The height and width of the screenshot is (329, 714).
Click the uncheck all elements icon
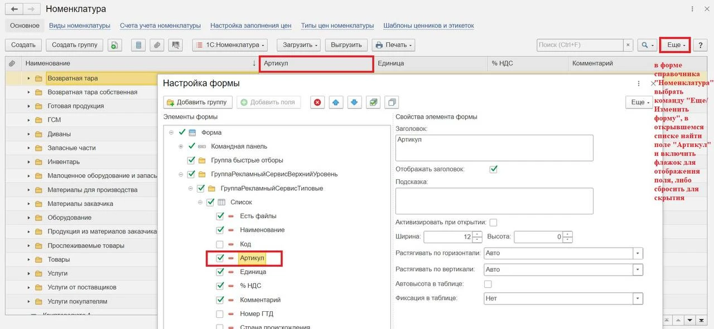coord(392,102)
